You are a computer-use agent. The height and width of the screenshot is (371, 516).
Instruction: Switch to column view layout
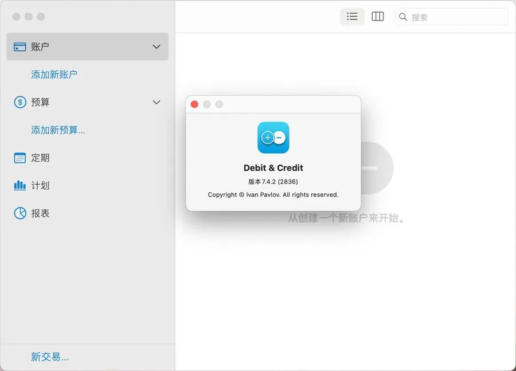pyautogui.click(x=377, y=17)
